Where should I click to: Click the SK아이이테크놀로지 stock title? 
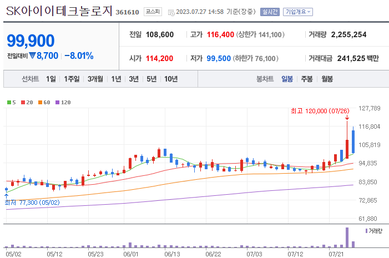click(59, 11)
